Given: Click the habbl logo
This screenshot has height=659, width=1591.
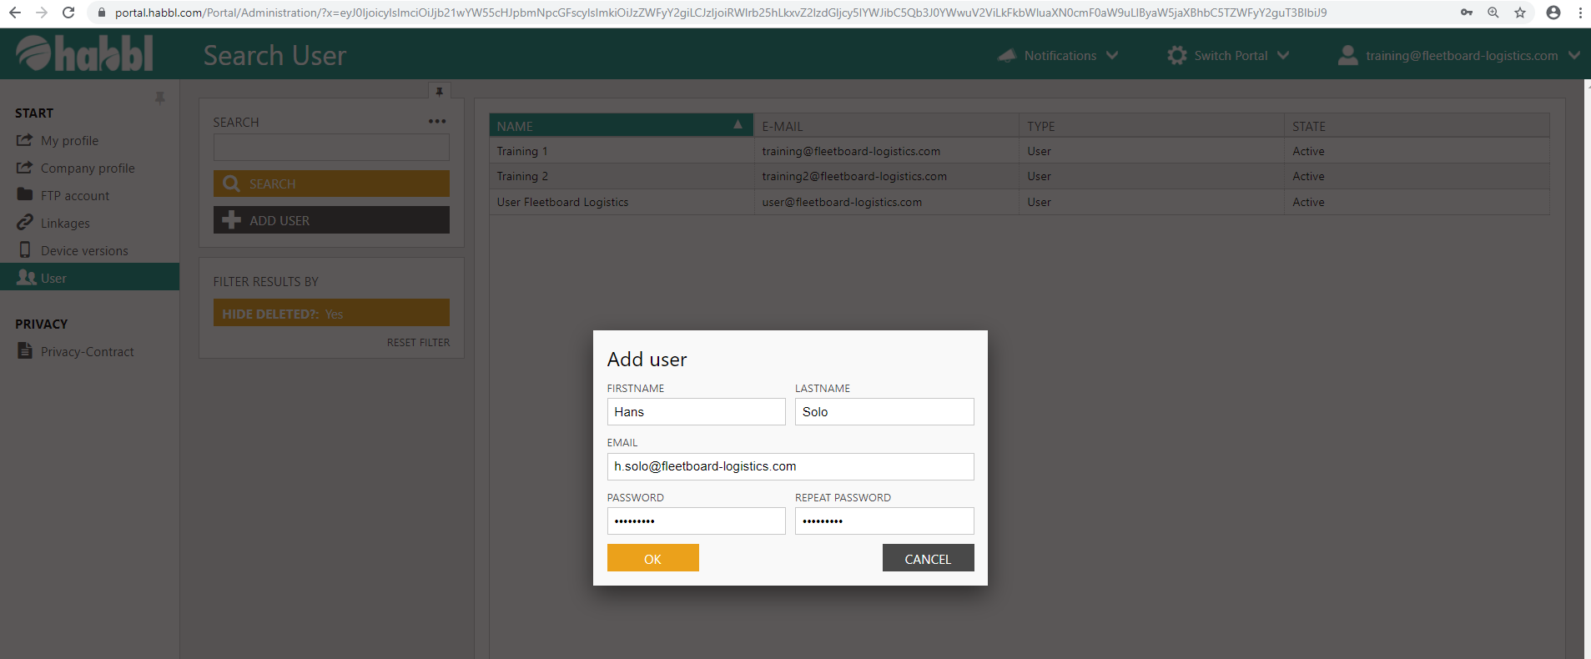Looking at the screenshot, I should [84, 54].
